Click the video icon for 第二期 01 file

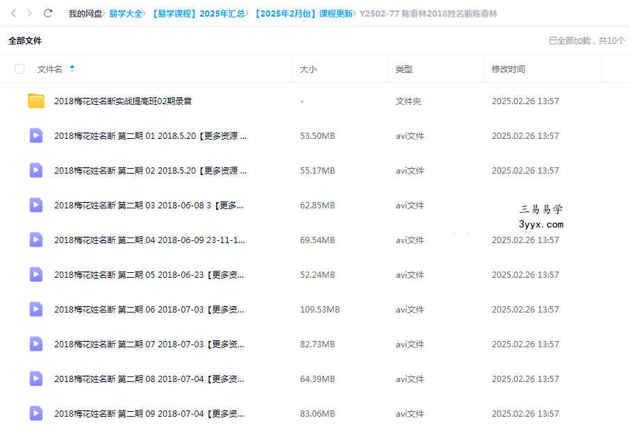pyautogui.click(x=36, y=136)
